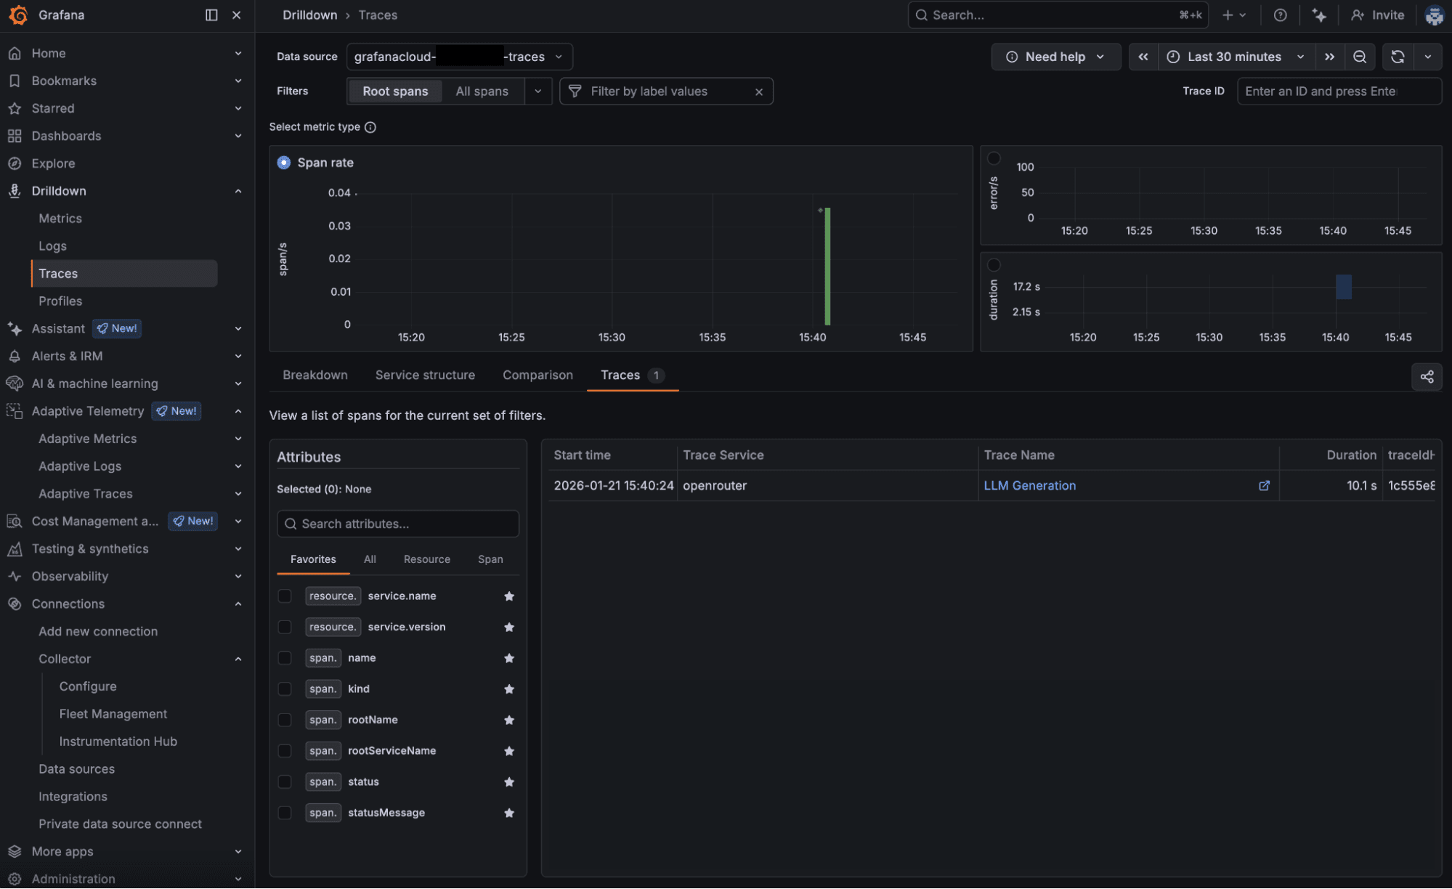The image size is (1452, 889).
Task: Select the duration metric radio
Action: [994, 265]
